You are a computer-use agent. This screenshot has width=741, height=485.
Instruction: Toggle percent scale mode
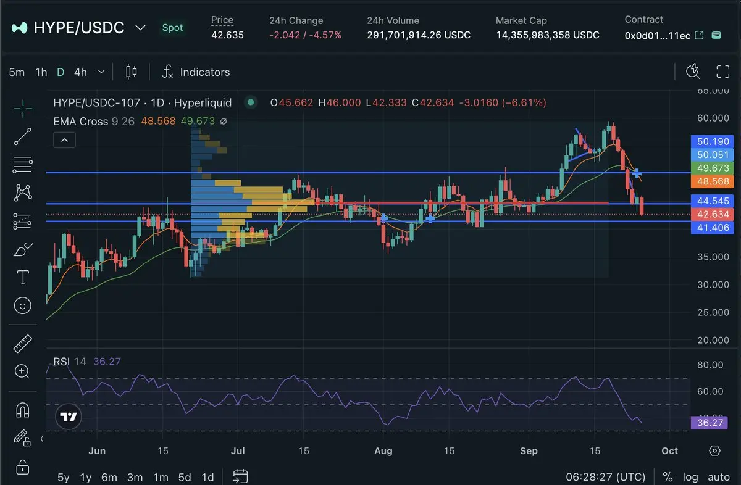(668, 477)
